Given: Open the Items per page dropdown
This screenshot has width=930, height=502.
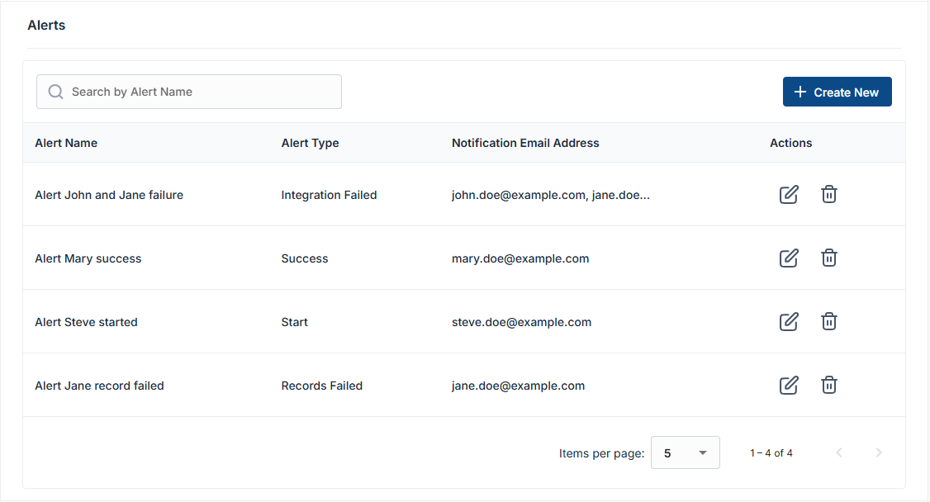Looking at the screenshot, I should (x=685, y=452).
